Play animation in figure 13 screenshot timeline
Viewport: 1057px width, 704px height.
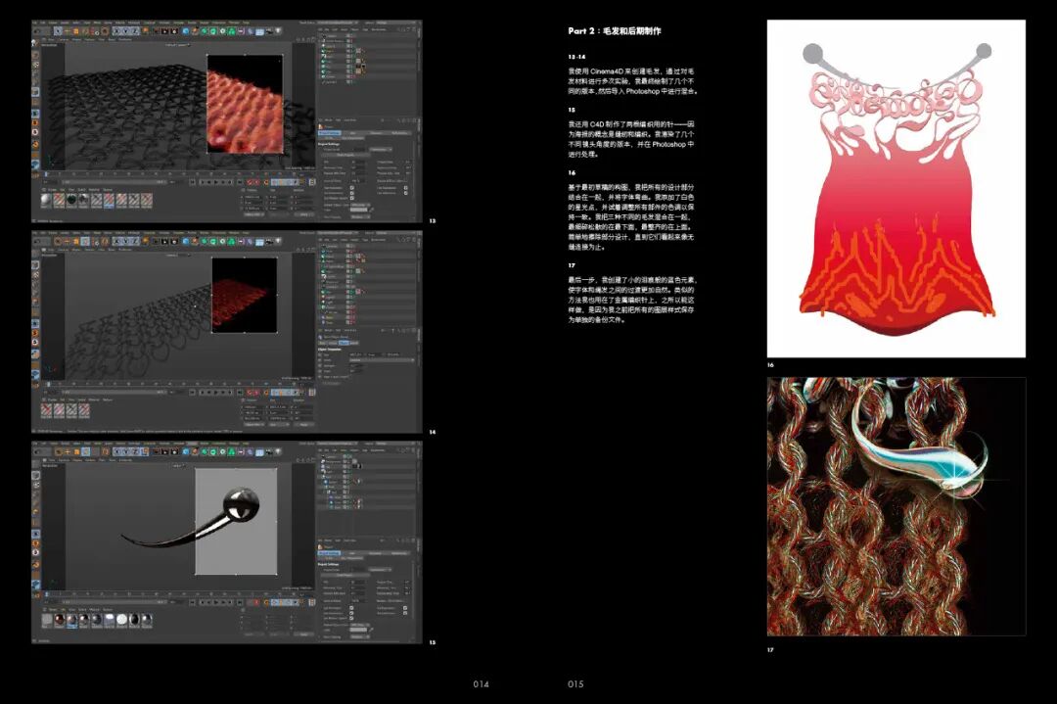215,182
